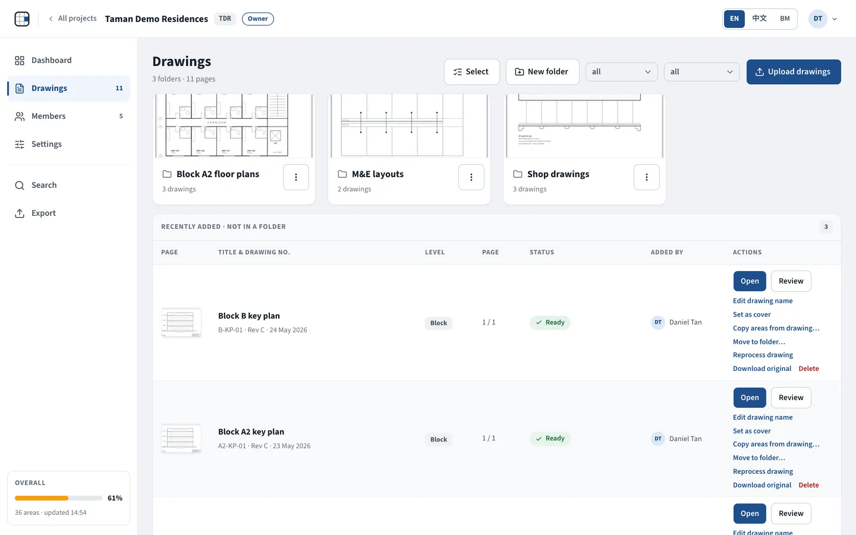
Task: Select the EN language option
Action: (x=735, y=19)
